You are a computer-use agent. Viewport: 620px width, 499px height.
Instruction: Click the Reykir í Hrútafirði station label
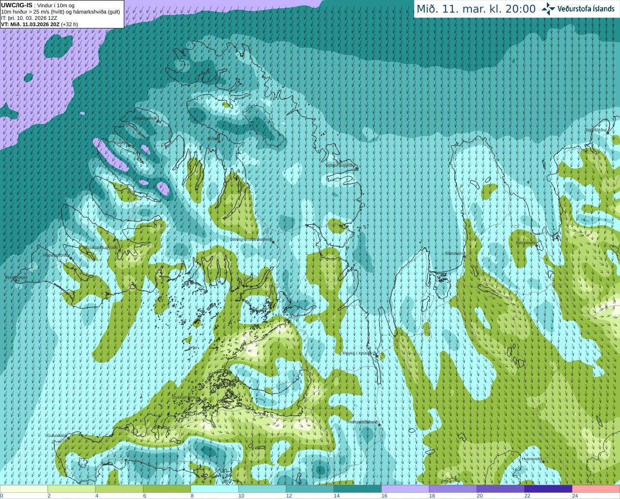358,353
